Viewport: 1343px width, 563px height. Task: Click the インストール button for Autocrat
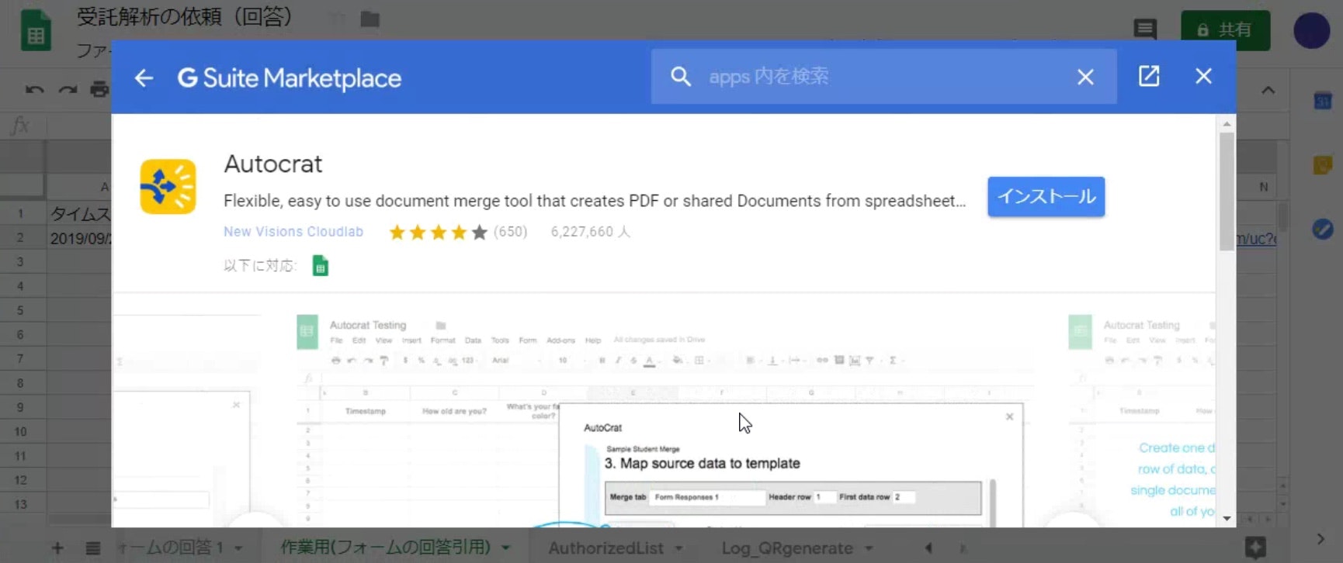pos(1046,196)
